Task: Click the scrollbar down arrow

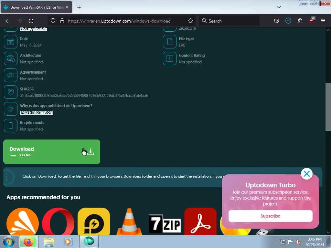Action: tap(328, 232)
